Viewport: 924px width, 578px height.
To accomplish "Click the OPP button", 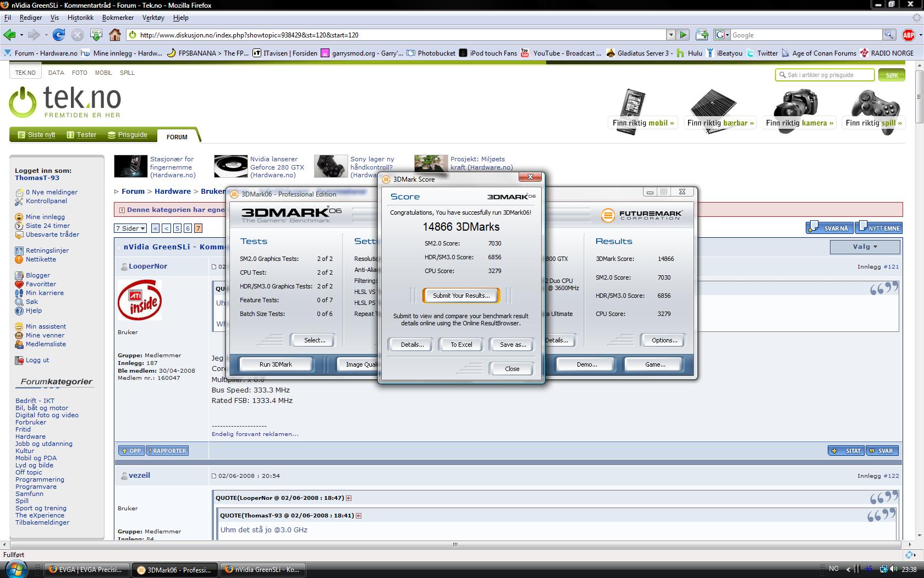I will pyautogui.click(x=131, y=451).
